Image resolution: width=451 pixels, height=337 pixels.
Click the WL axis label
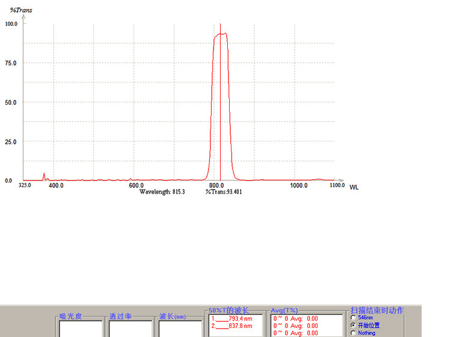354,187
